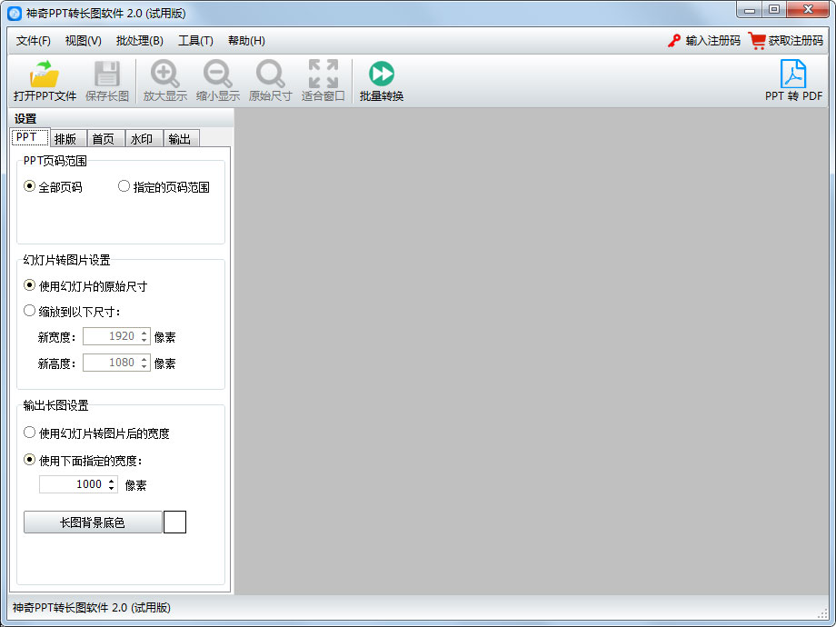This screenshot has width=836, height=627.
Task: Click the 1000 width input field
Action: tap(73, 484)
